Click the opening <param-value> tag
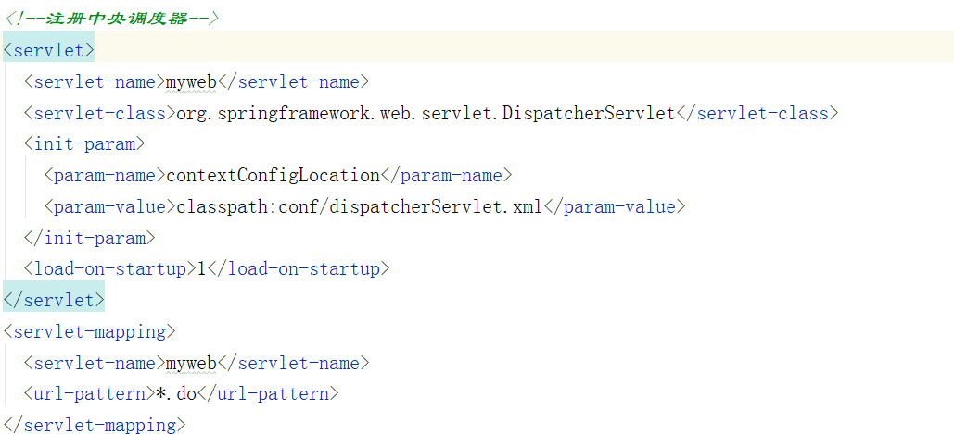954x434 pixels. (110, 207)
